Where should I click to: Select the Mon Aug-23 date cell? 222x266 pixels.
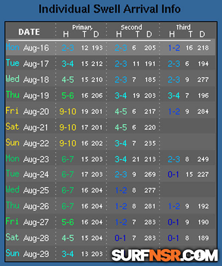[27, 159]
